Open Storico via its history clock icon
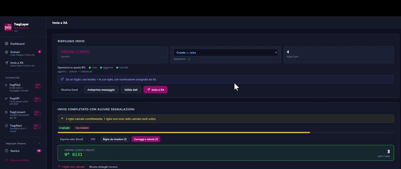Screen dimensions: 401x169 click(7, 151)
